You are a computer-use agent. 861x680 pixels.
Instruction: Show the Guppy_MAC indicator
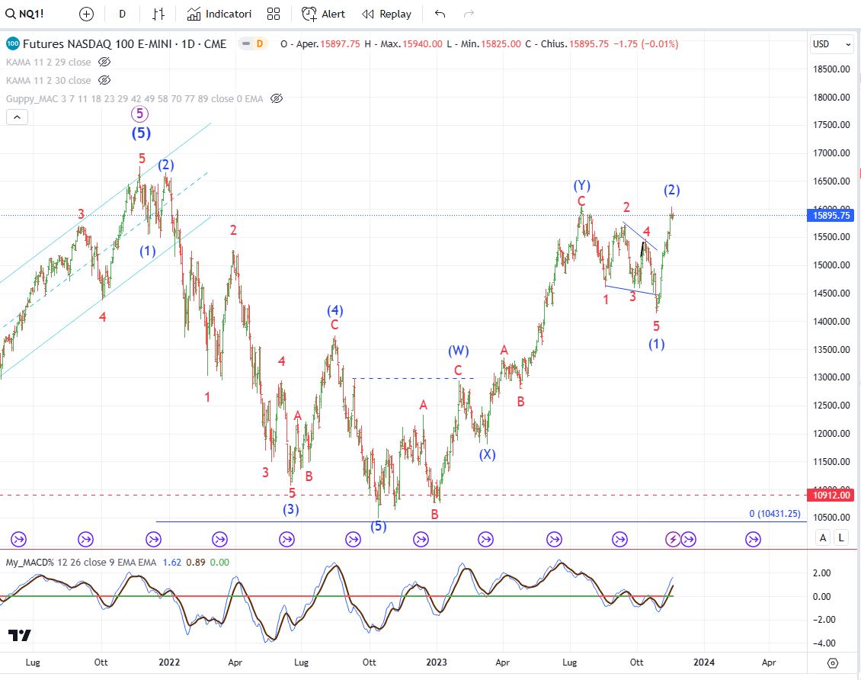click(277, 99)
